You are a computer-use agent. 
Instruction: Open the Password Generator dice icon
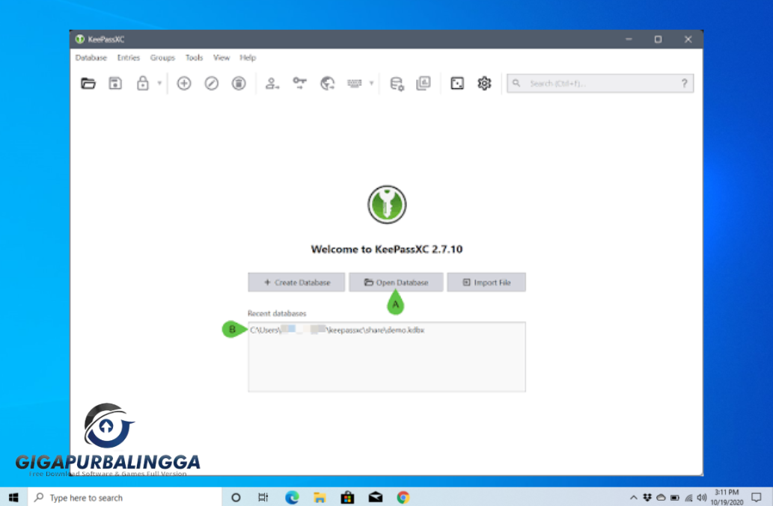457,83
